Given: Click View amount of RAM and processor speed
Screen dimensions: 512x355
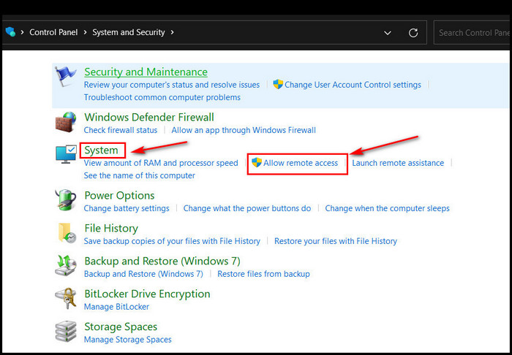Looking at the screenshot, I should coord(161,163).
